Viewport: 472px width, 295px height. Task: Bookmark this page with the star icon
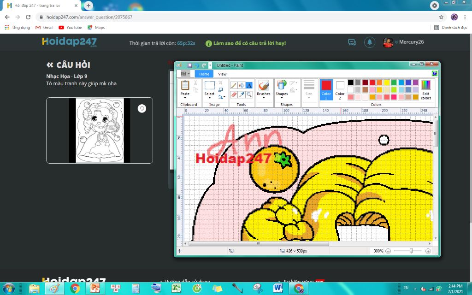coord(441,17)
